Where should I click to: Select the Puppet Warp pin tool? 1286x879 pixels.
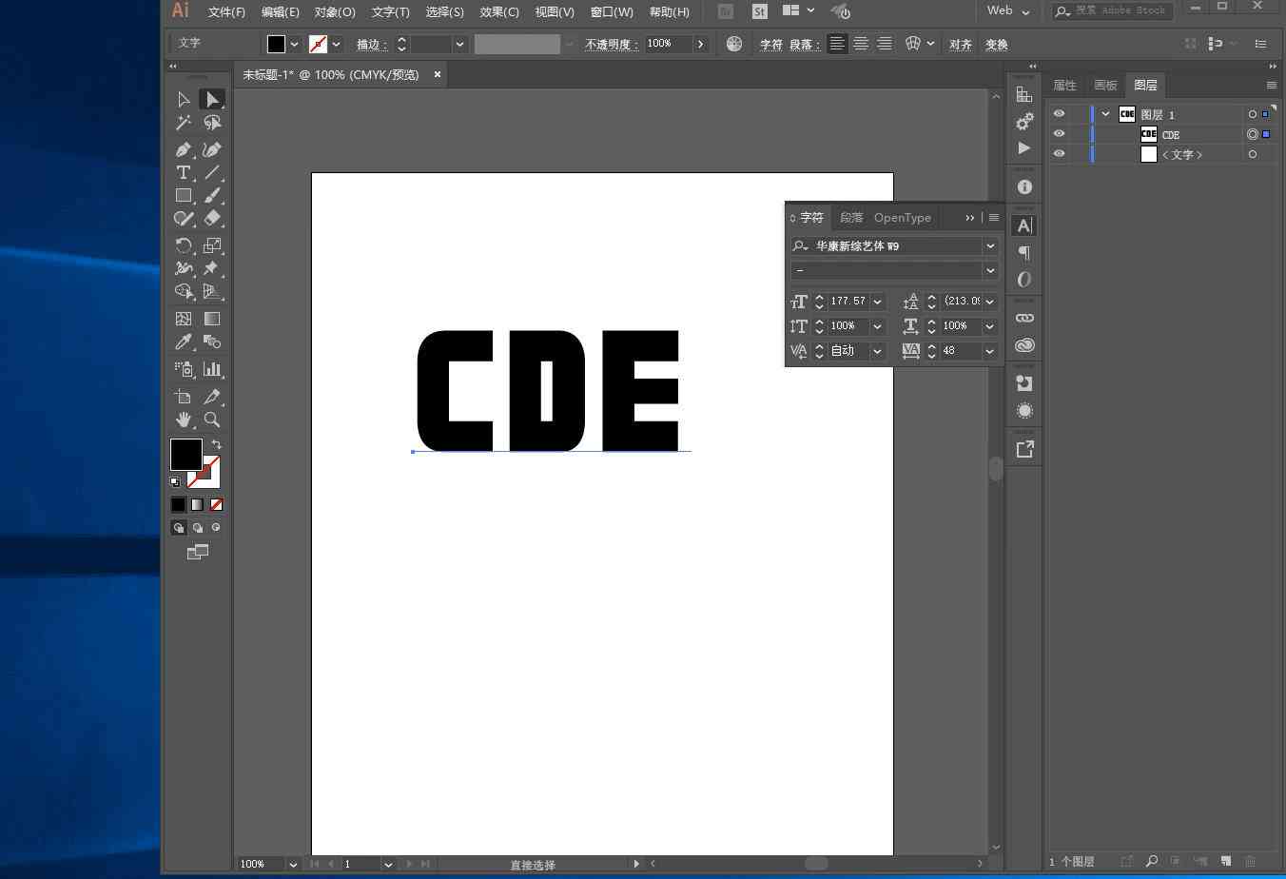pyautogui.click(x=212, y=268)
